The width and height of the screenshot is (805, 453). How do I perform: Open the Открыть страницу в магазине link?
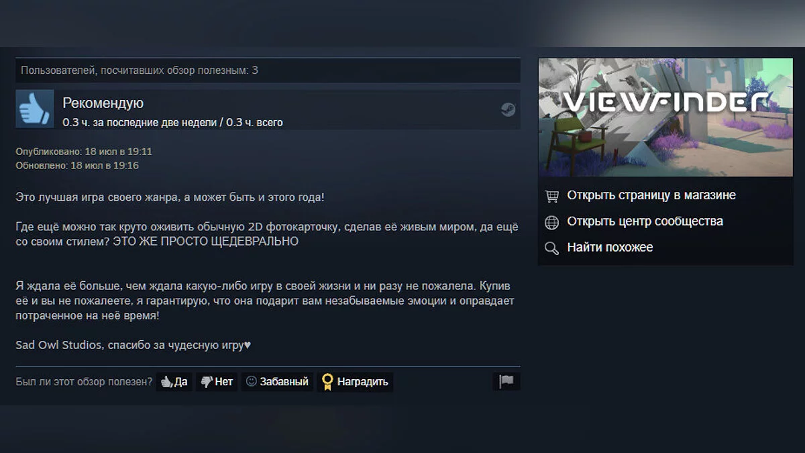651,195
